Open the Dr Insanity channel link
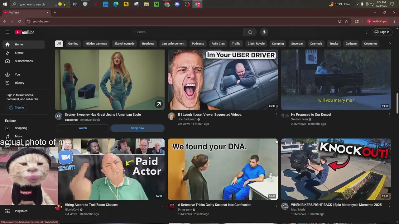Image resolution: width=399 pixels, height=224 pixels. 185,210
